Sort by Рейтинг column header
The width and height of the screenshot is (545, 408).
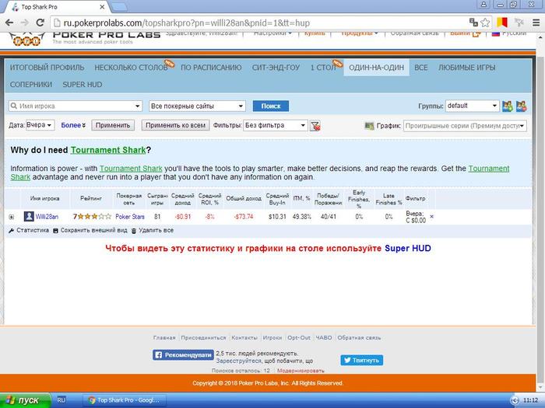(91, 198)
